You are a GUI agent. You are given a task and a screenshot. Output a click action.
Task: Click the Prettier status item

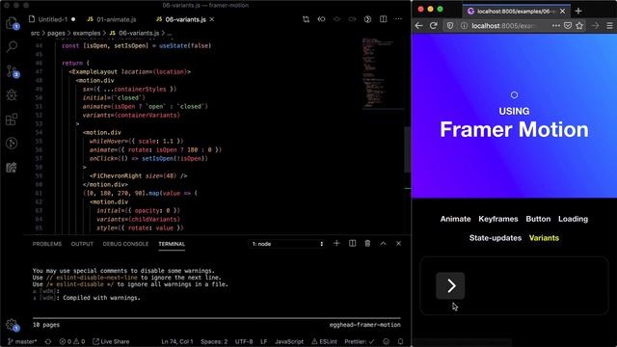point(360,341)
